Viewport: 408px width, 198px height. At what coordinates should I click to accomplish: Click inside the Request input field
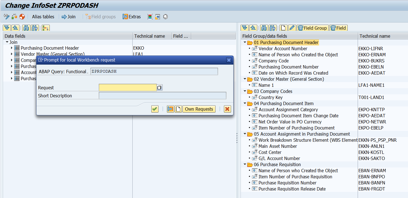pyautogui.click(x=128, y=87)
